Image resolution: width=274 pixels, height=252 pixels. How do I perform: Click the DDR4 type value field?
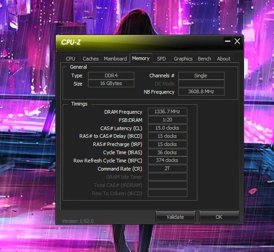[x=111, y=76]
